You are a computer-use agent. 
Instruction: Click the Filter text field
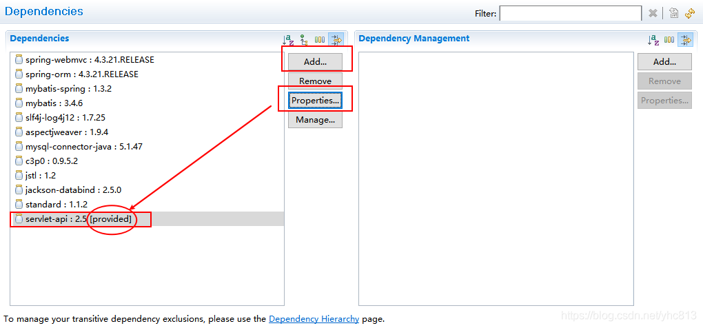[570, 13]
